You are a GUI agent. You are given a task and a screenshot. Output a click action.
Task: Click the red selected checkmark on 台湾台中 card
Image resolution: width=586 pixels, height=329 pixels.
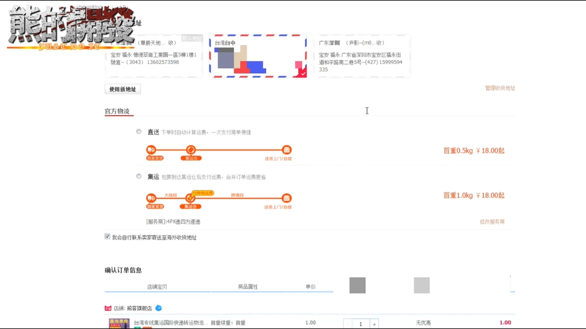pos(302,73)
